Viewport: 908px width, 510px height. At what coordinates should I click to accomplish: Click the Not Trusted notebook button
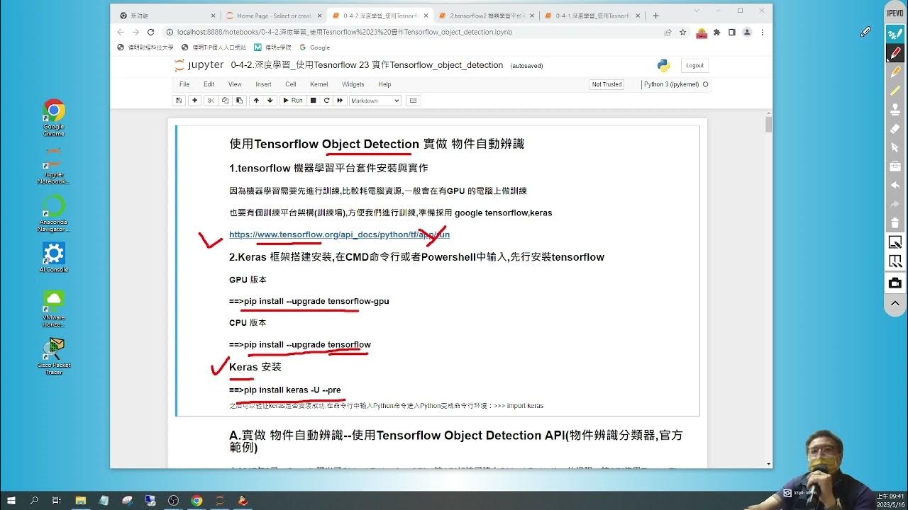click(607, 84)
